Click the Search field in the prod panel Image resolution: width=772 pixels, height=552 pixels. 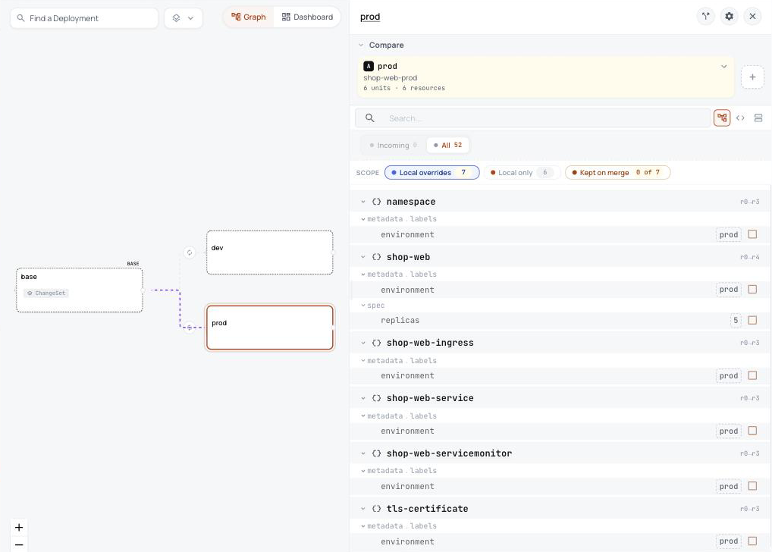pos(532,118)
